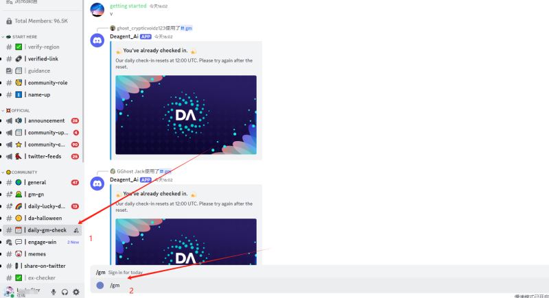Open user settings gear icon
The height and width of the screenshot is (298, 549).
click(x=76, y=292)
